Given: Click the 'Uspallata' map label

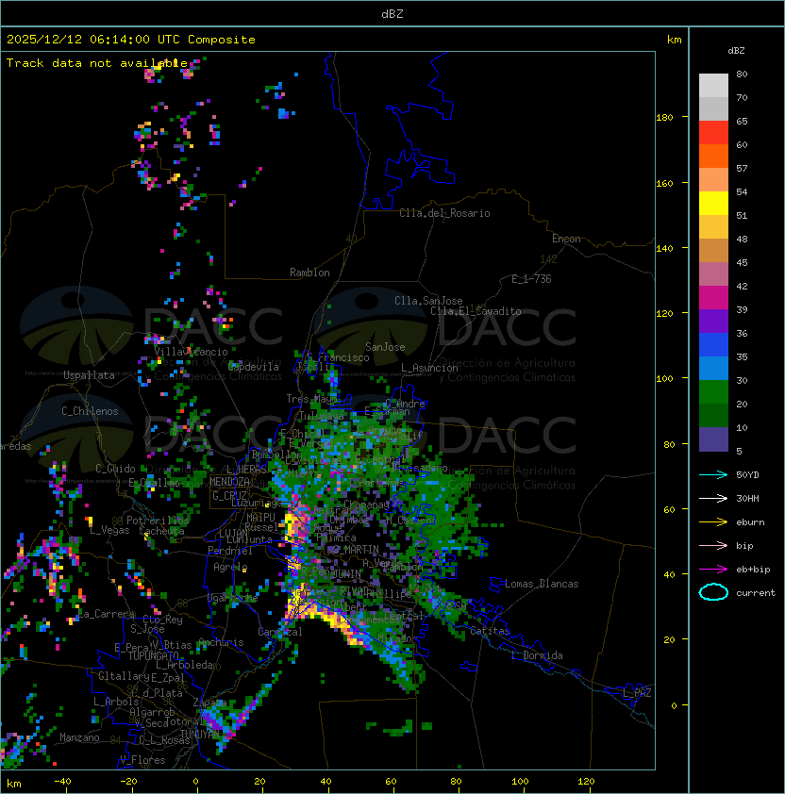Looking at the screenshot, I should (x=89, y=375).
